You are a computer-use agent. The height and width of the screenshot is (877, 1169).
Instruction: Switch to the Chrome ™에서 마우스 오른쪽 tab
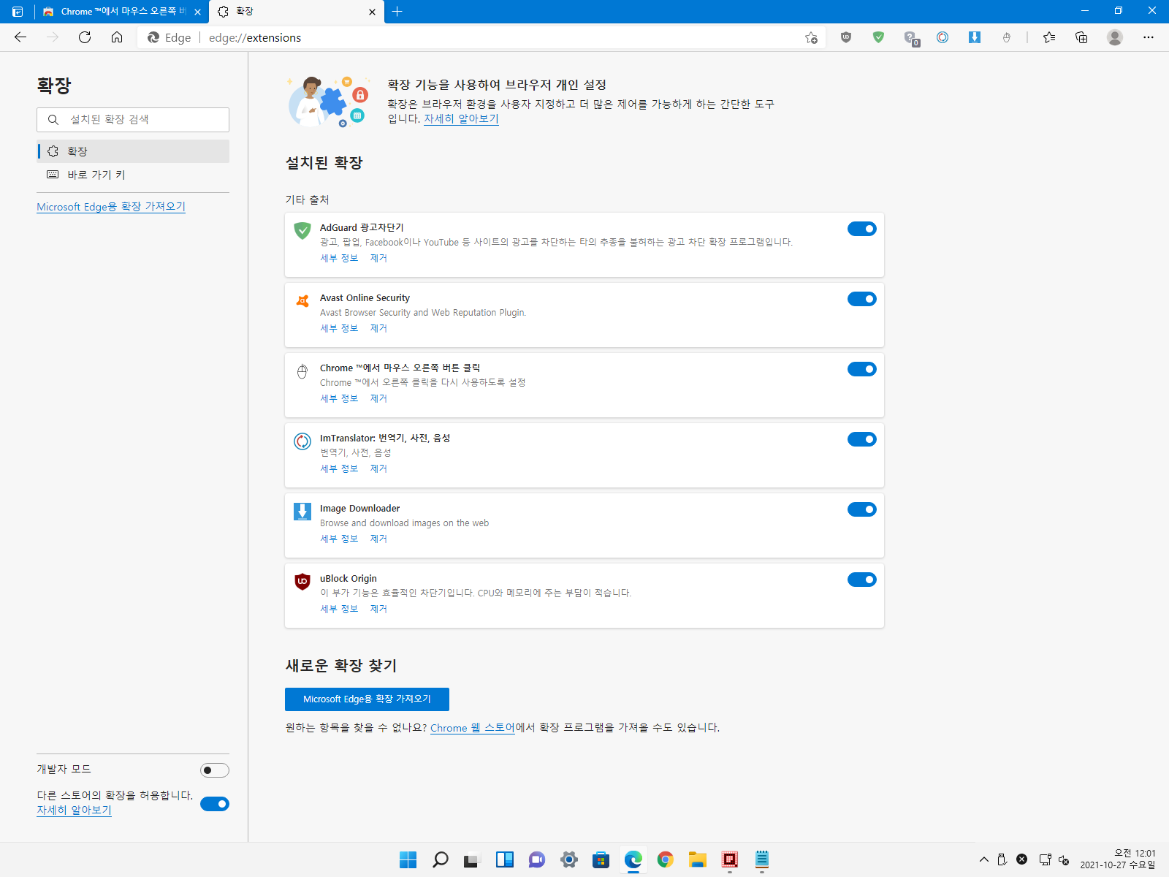pos(121,12)
